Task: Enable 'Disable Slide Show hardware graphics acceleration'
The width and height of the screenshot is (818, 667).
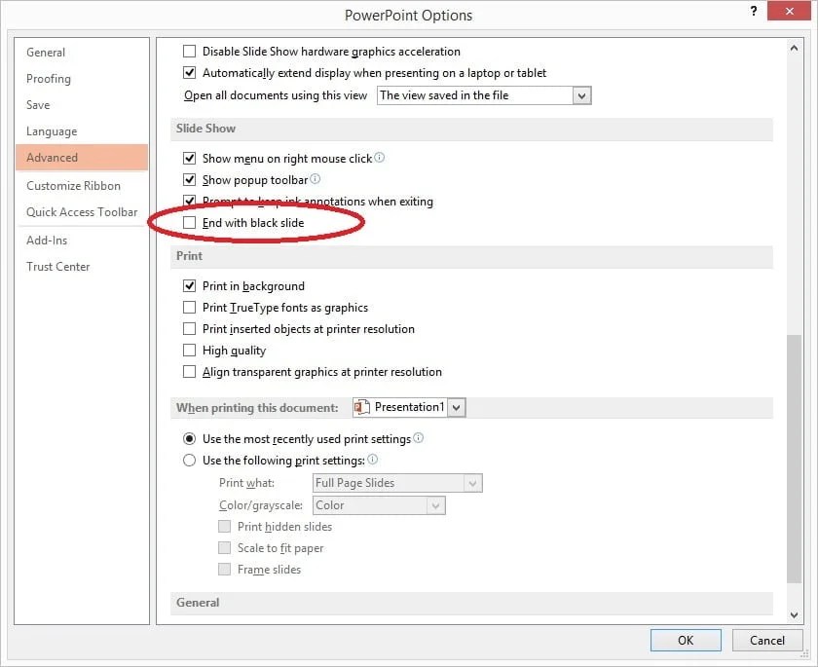Action: coord(189,51)
